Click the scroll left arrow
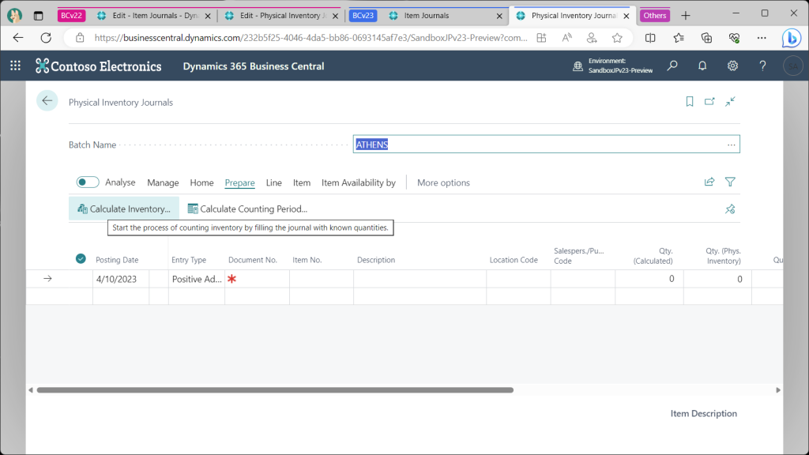This screenshot has width=809, height=455. pyautogui.click(x=31, y=390)
